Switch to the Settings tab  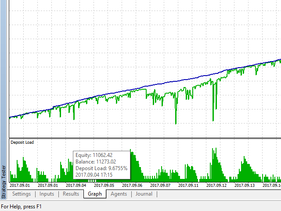[22, 194]
